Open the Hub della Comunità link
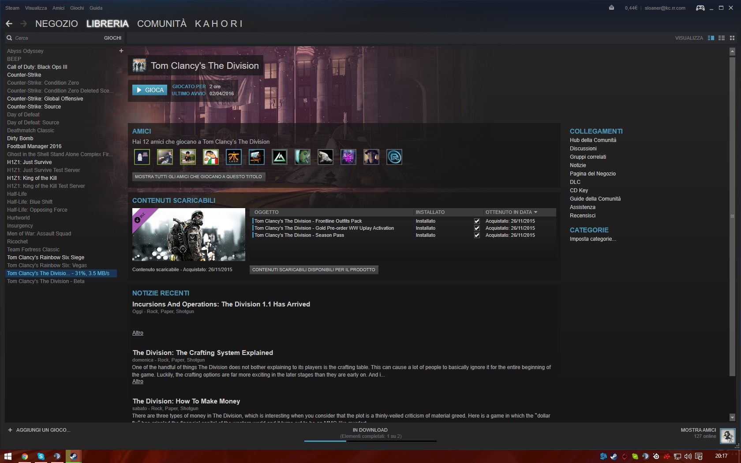 593,140
